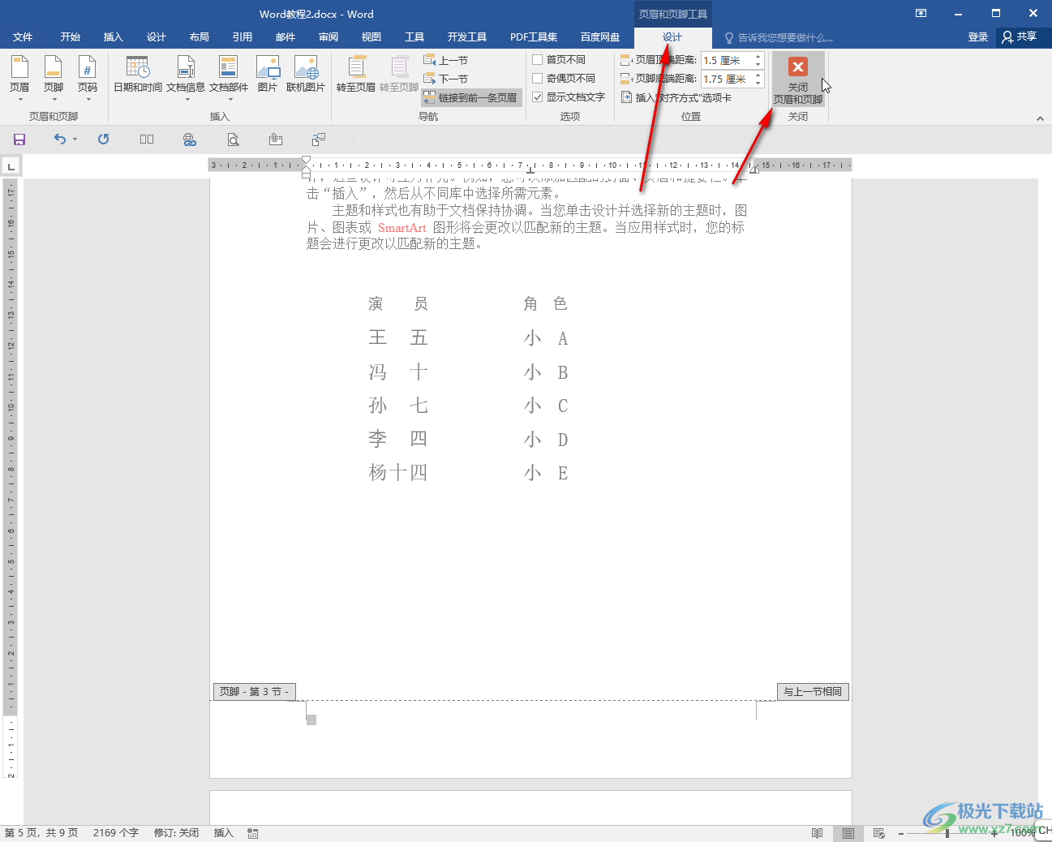Switch to read mode view icon

818,833
